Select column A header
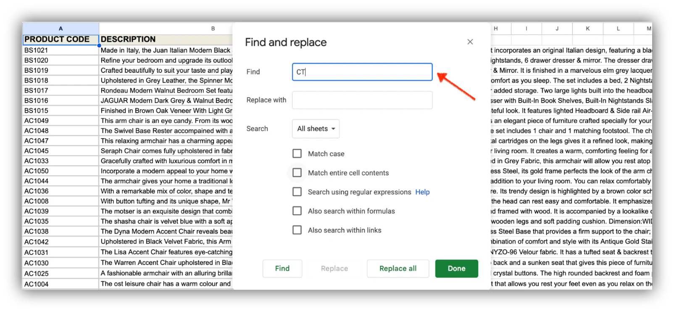 point(61,28)
